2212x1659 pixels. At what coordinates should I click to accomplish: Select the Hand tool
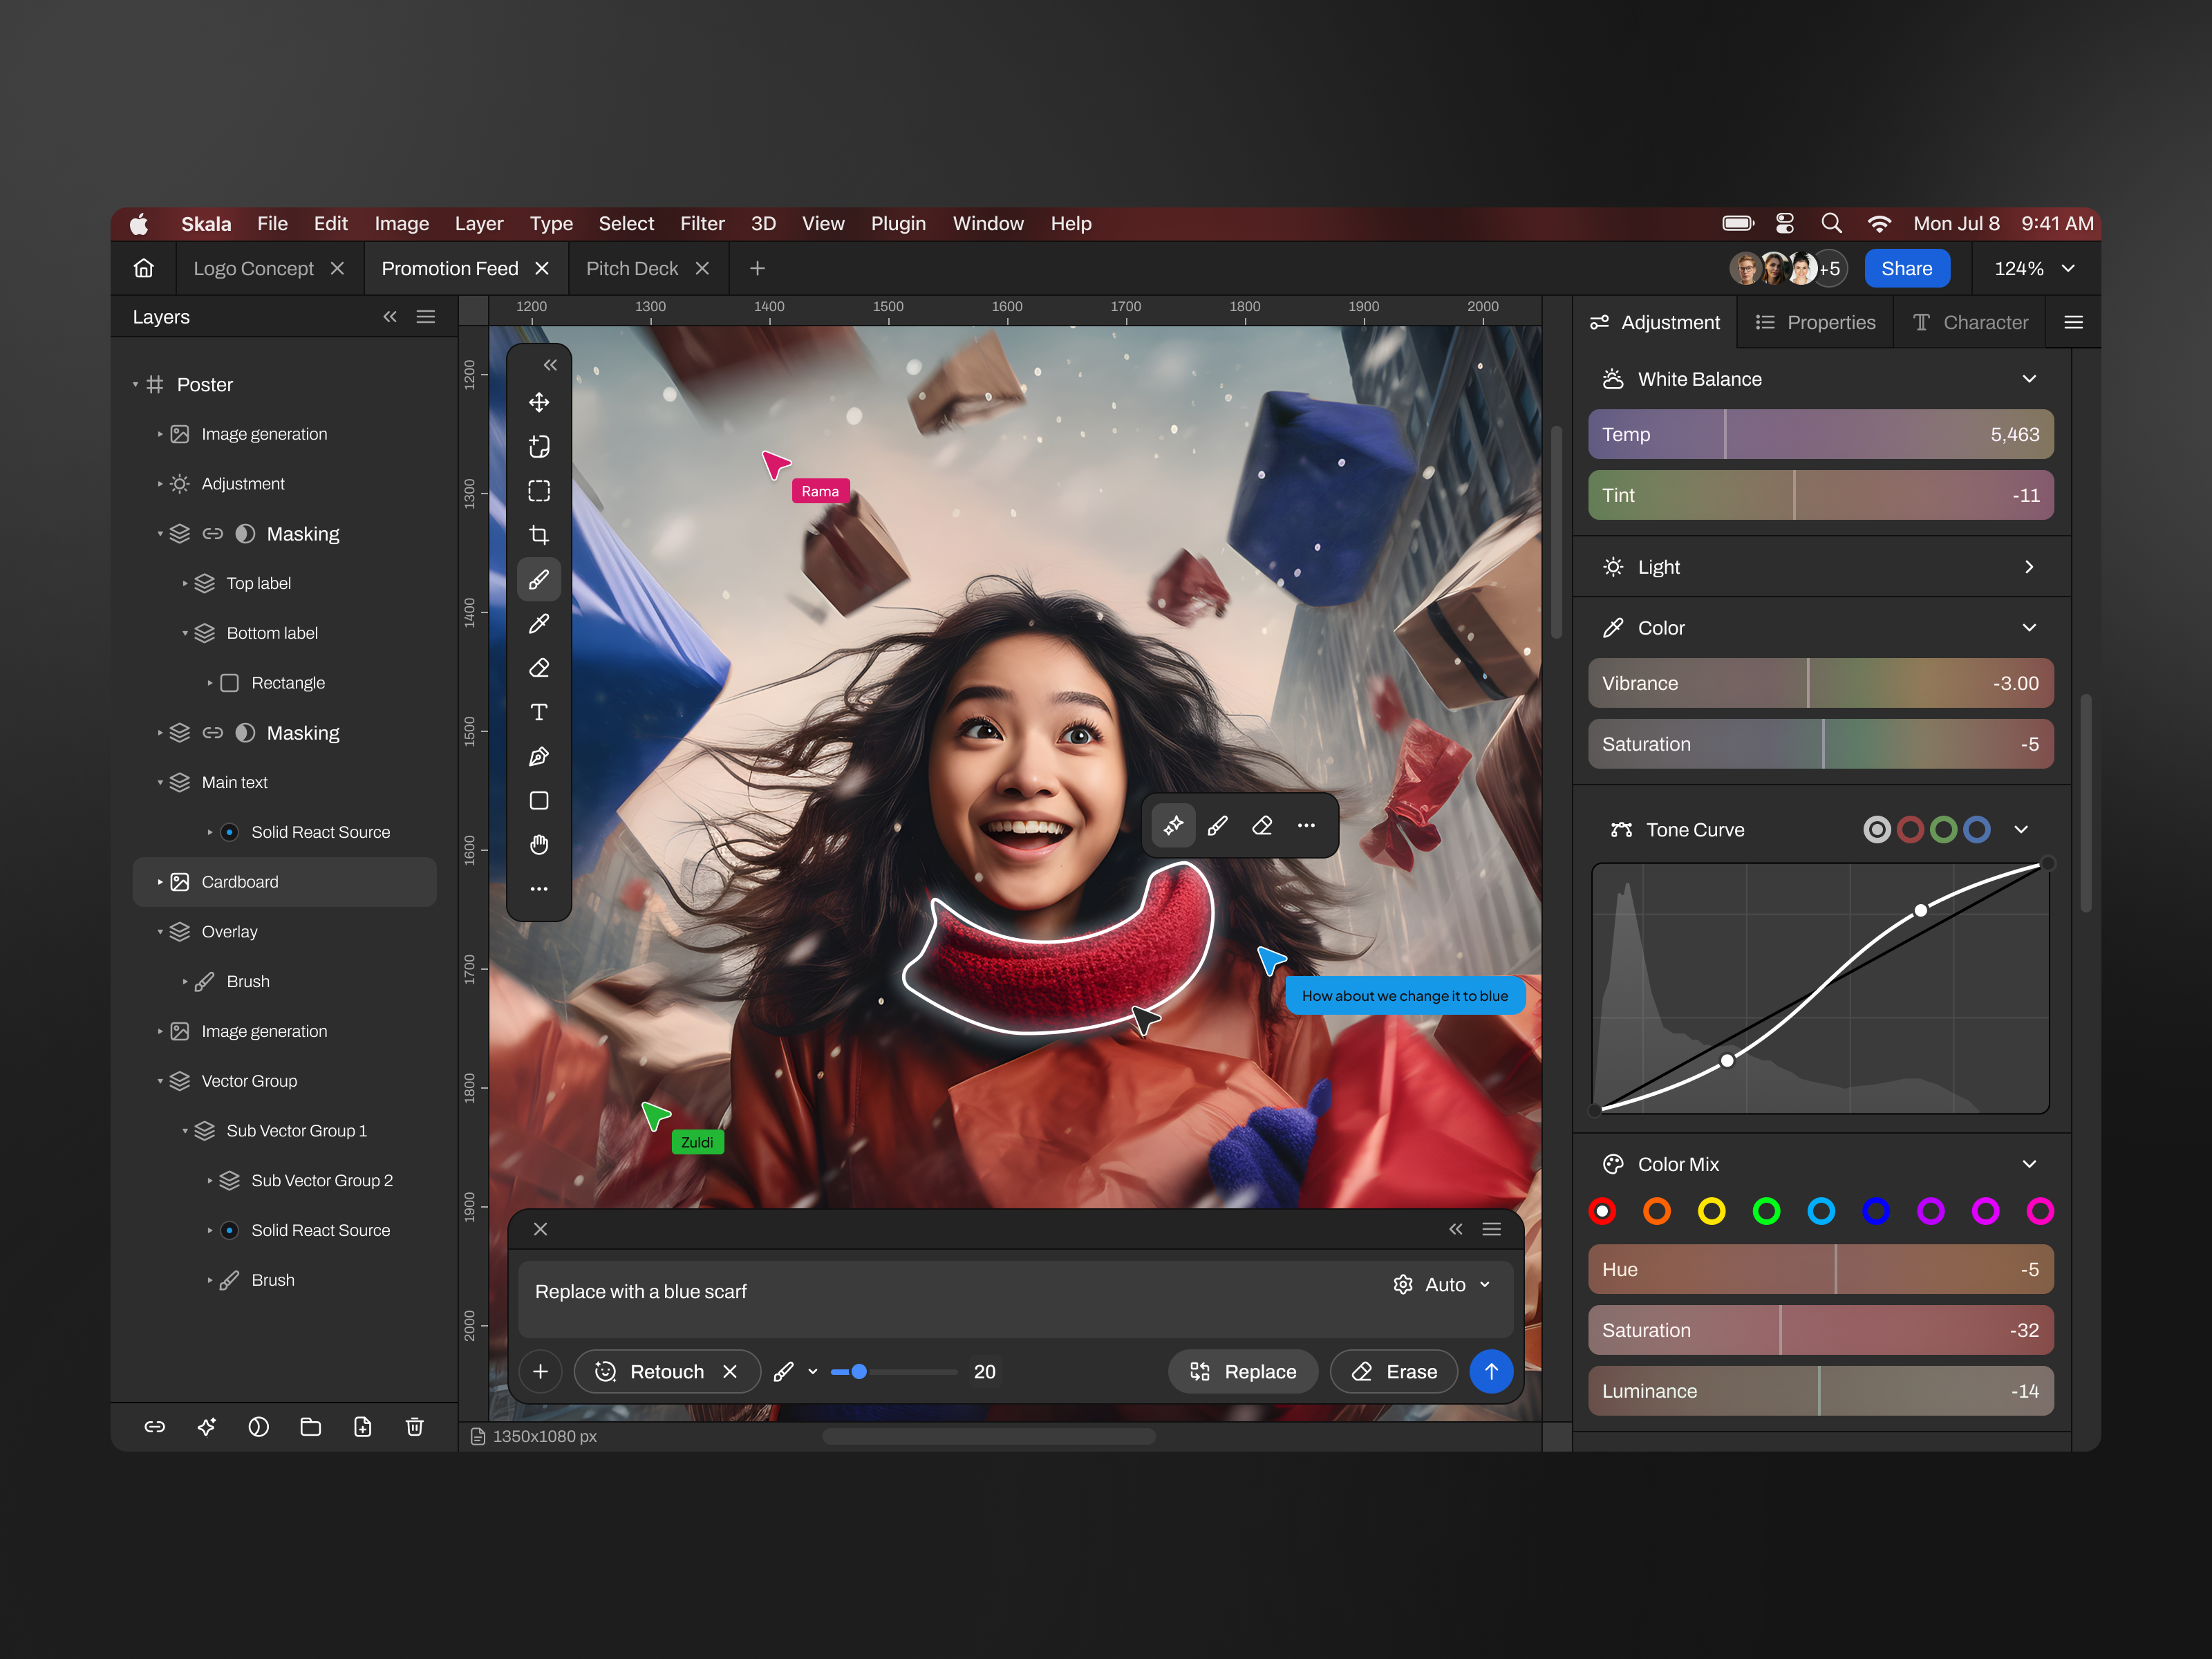(x=539, y=845)
